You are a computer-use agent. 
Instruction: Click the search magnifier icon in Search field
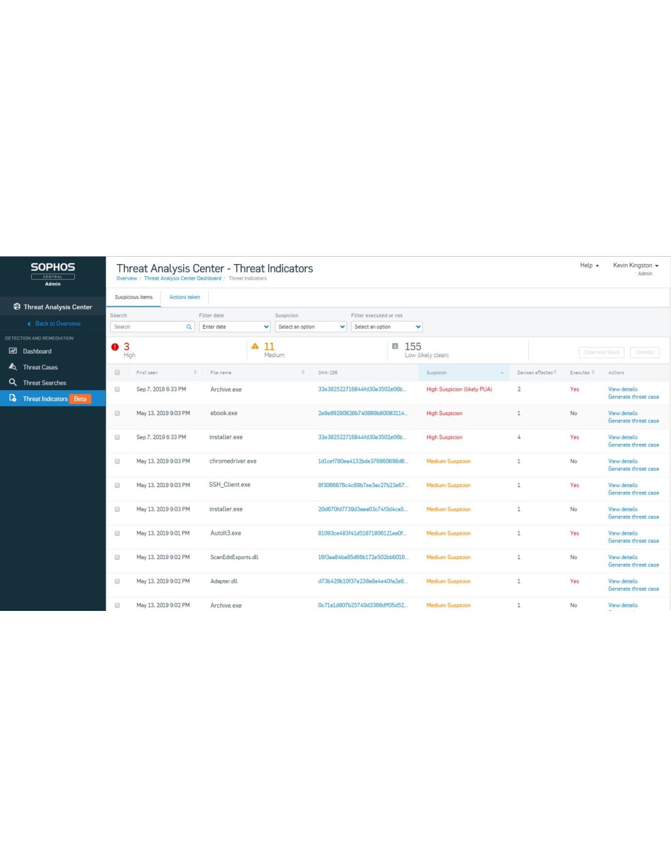pyautogui.click(x=189, y=327)
